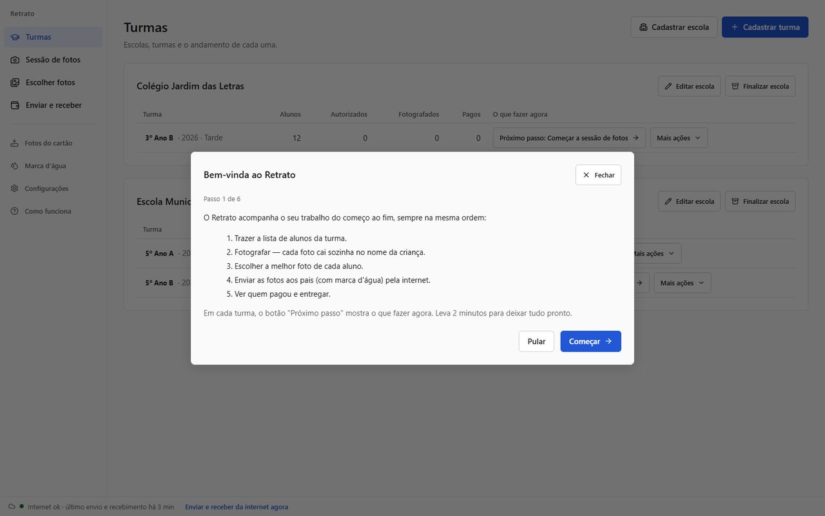Expand Mais ações for 5º Ano B
The height and width of the screenshot is (516, 825).
click(683, 283)
